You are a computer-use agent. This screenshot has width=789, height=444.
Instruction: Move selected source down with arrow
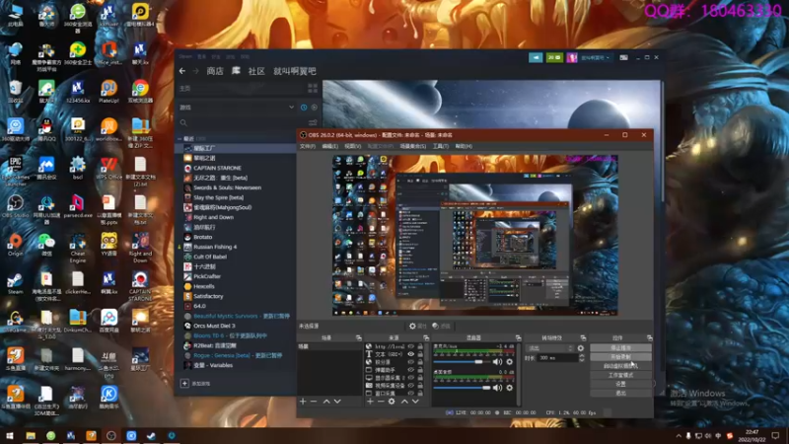[x=415, y=402]
